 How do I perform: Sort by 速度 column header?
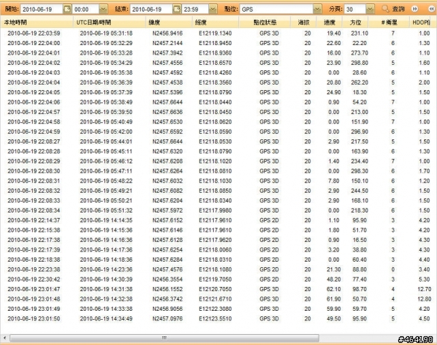pyautogui.click(x=330, y=23)
